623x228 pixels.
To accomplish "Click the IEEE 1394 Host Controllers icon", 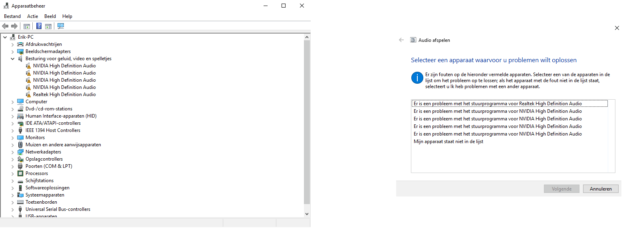I will click(x=20, y=130).
